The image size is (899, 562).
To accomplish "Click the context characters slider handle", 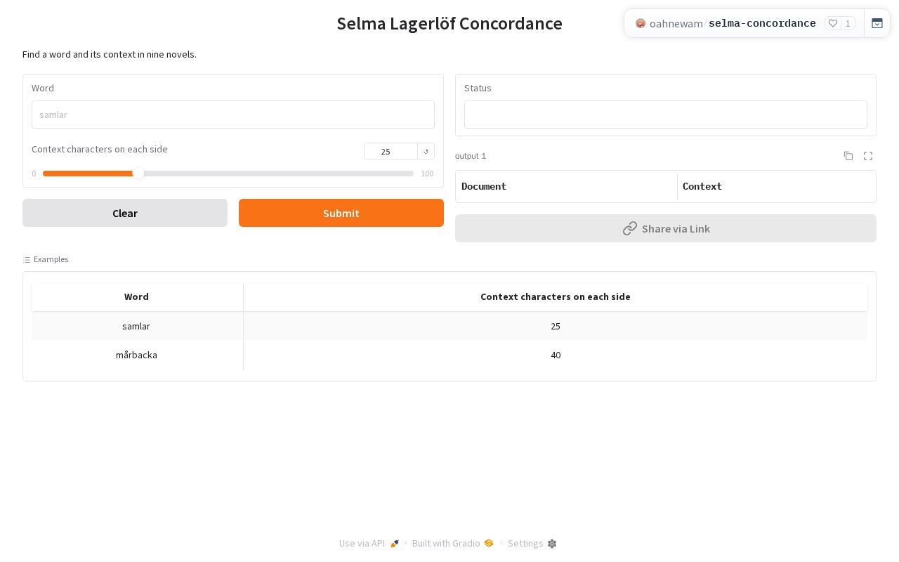I will (138, 174).
